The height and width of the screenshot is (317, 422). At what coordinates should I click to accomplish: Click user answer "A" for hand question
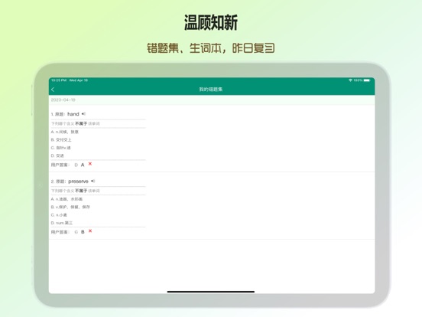[83, 165]
